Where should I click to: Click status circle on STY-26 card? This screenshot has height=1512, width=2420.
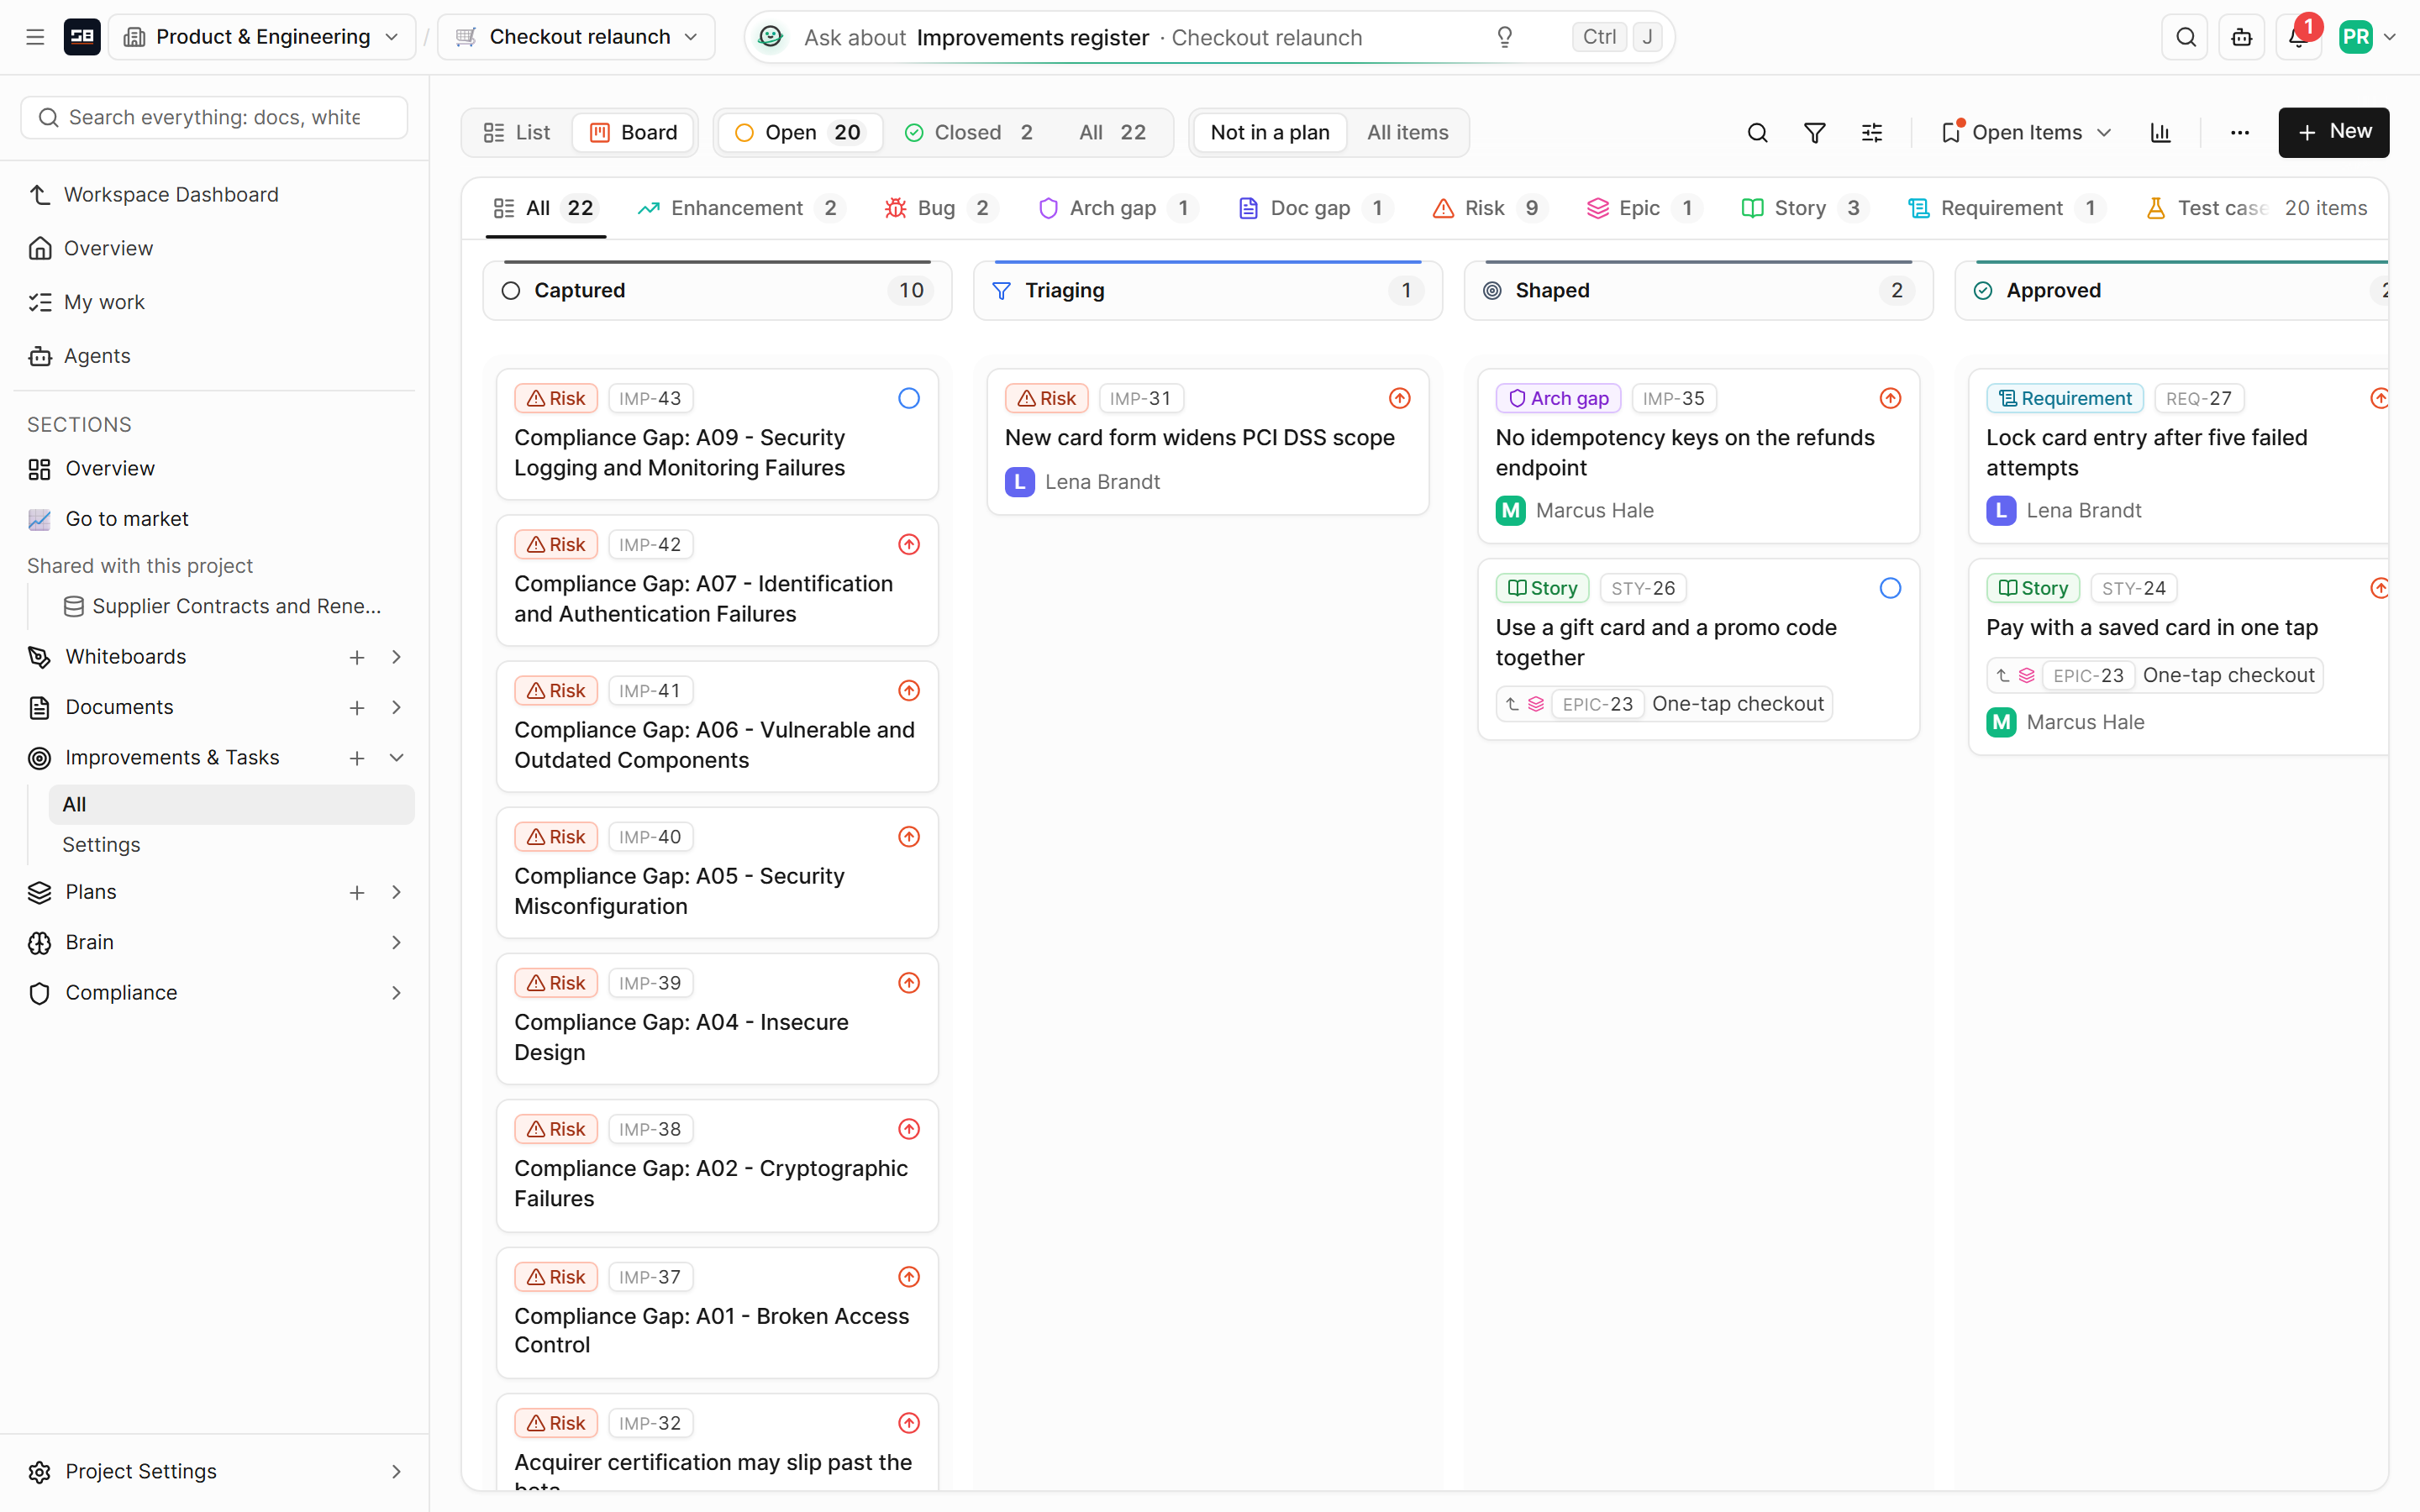coord(1889,588)
